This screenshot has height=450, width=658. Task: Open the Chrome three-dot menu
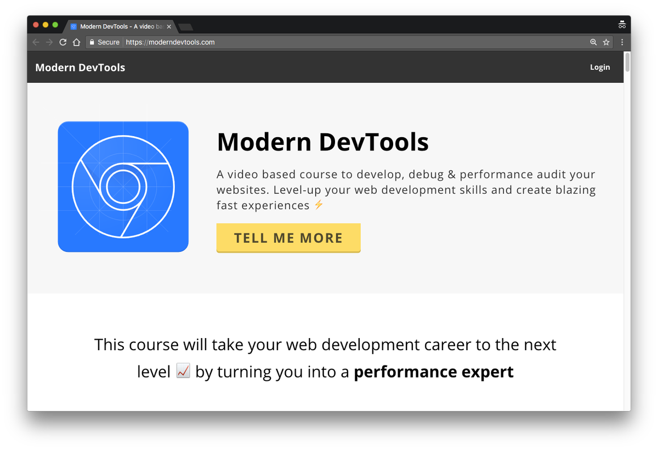click(621, 42)
